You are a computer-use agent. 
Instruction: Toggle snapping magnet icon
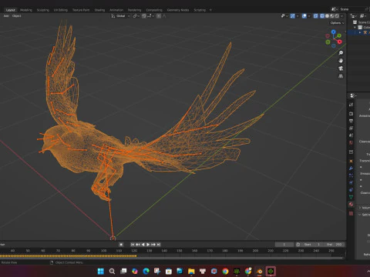click(144, 16)
